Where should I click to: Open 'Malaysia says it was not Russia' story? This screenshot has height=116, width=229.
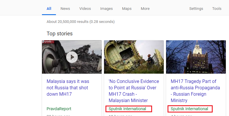(x=68, y=88)
